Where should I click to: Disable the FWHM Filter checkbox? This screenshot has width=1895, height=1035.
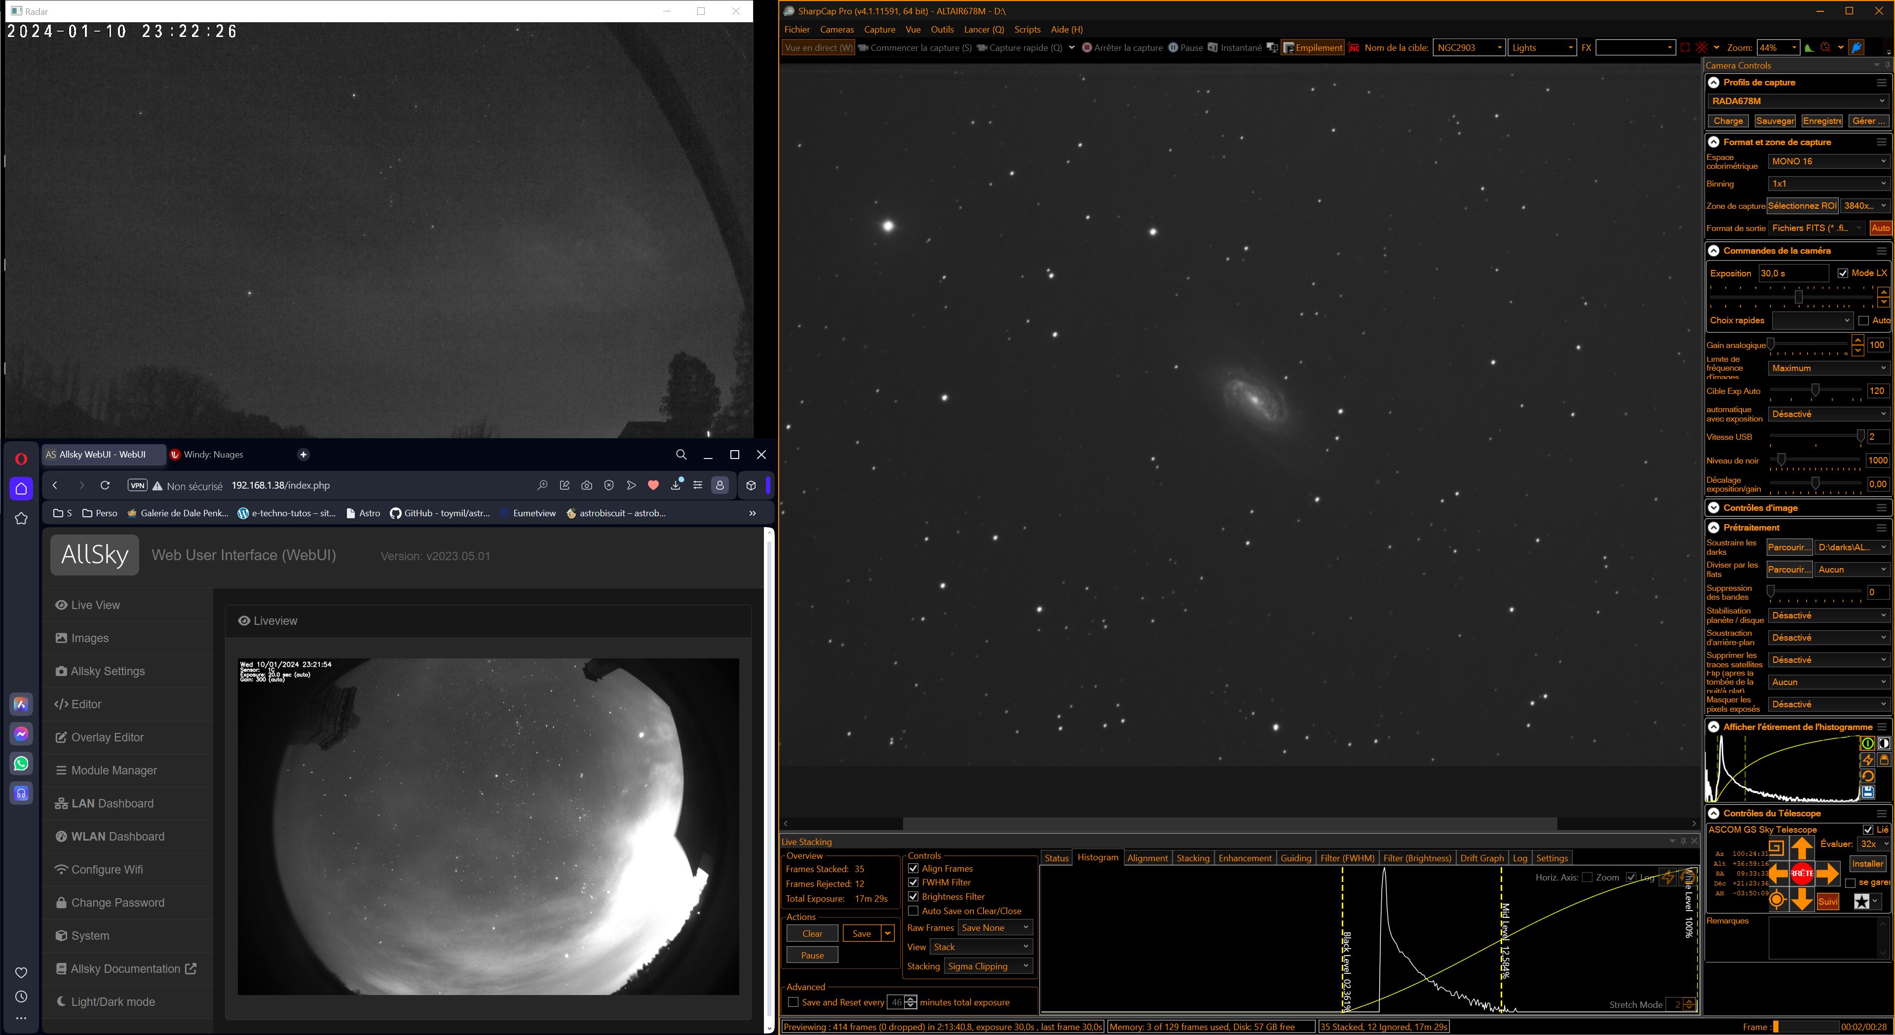(x=913, y=882)
